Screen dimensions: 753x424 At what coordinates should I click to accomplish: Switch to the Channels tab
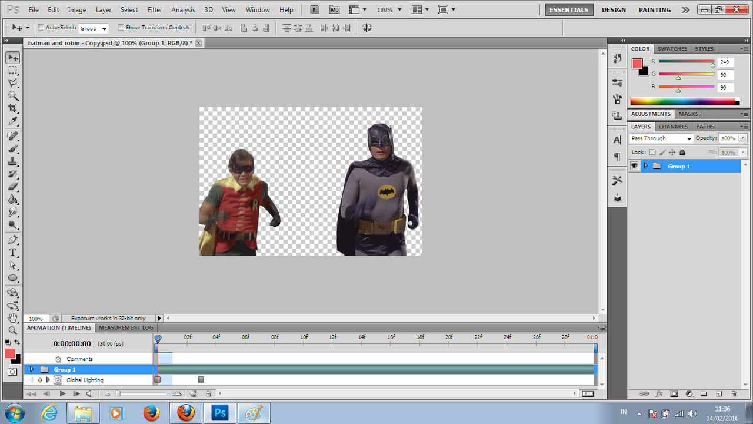point(673,127)
